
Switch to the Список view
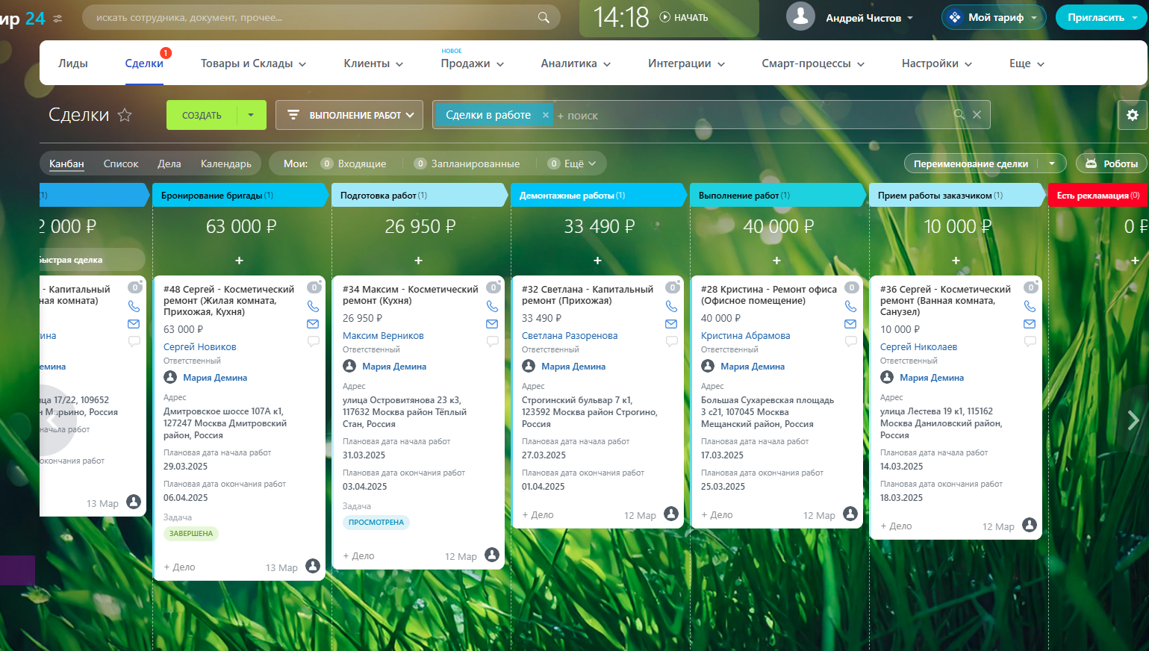(121, 163)
